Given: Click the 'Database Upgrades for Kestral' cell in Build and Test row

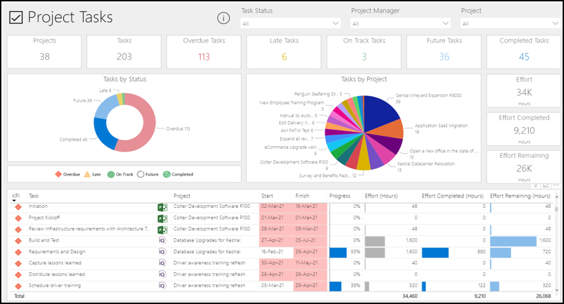Looking at the screenshot, I should 207,240.
